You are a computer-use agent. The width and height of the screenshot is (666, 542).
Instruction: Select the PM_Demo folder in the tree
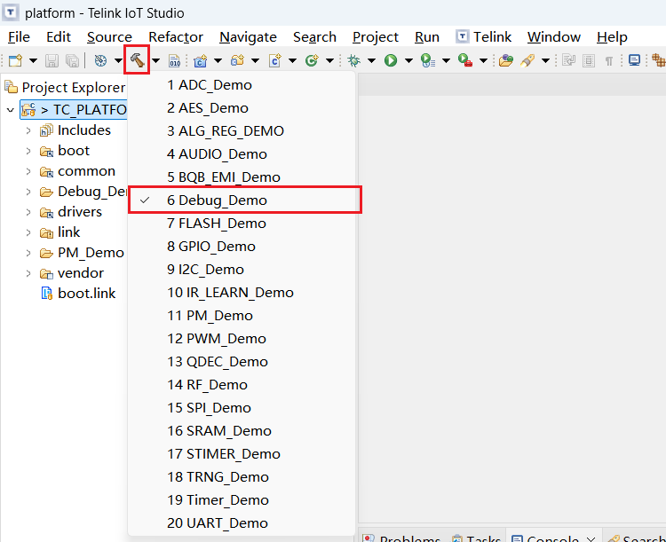91,253
